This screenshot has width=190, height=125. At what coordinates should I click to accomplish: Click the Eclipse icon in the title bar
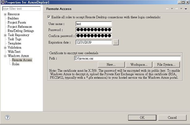point(3,2)
